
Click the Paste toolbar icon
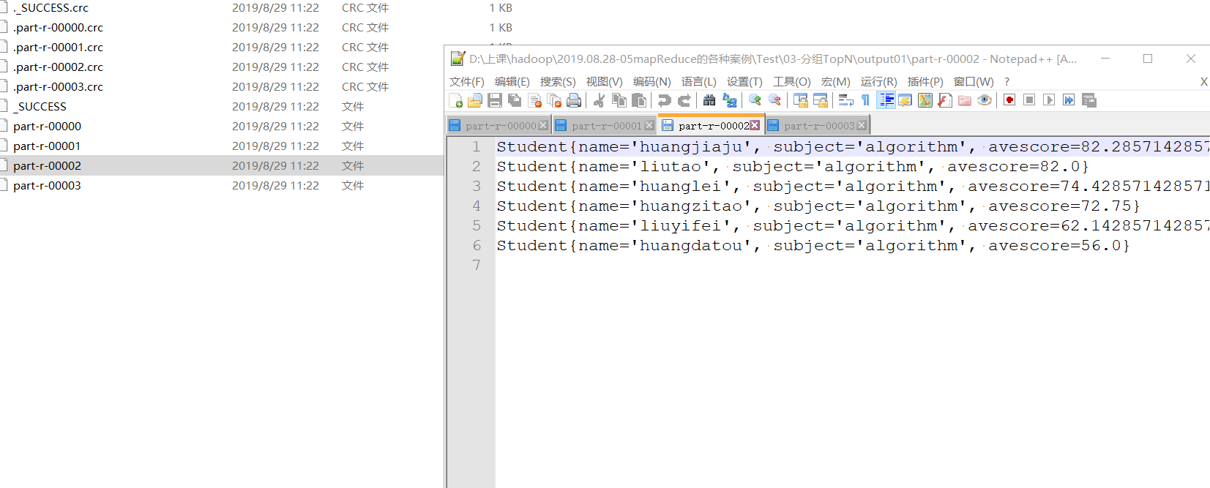coord(638,100)
